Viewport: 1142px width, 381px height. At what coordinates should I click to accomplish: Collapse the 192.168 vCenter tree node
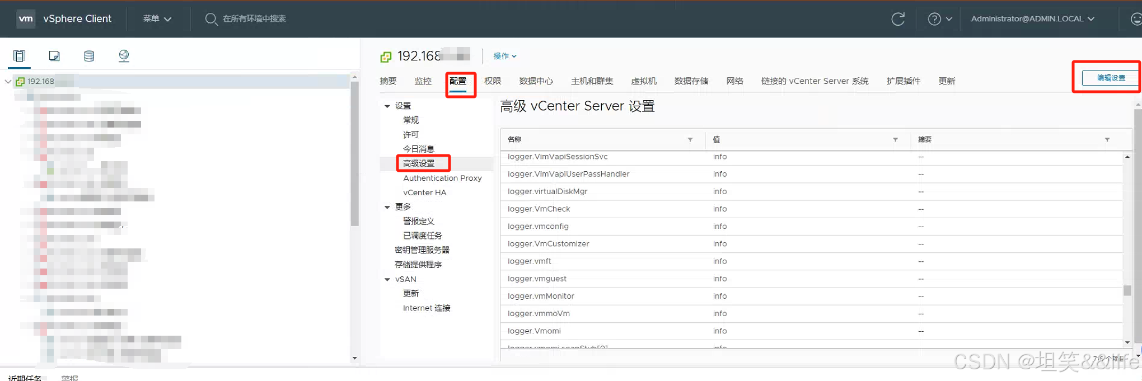pos(8,82)
